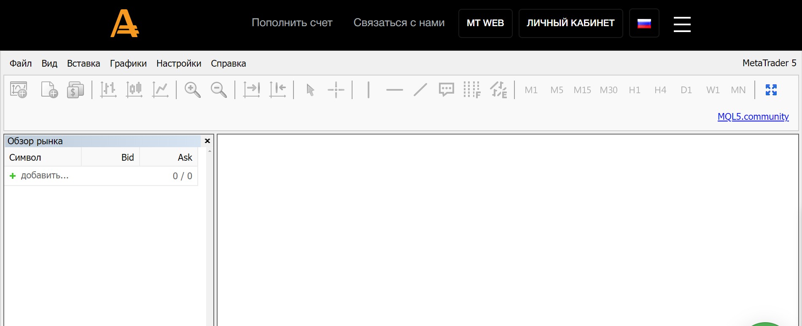The image size is (802, 326).
Task: Click the MT WEB button
Action: pos(485,23)
